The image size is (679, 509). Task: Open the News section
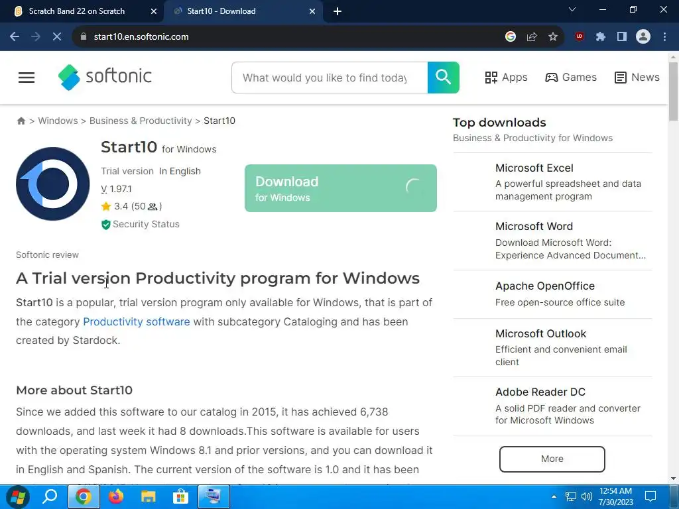pyautogui.click(x=637, y=78)
